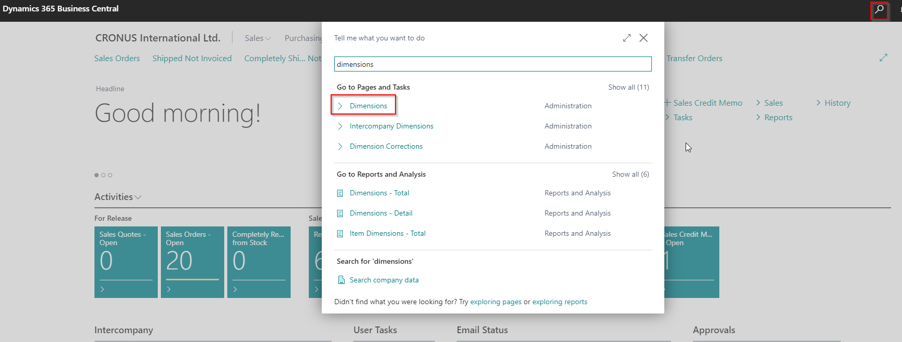Follow the exploring reports link
902x342 pixels.
[x=559, y=302]
